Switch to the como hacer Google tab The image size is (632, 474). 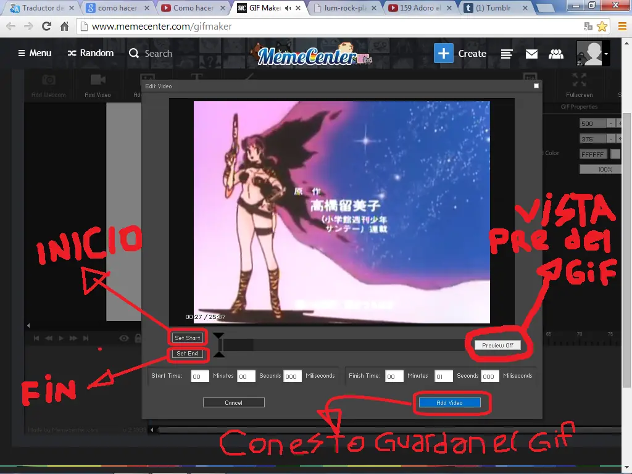click(x=118, y=7)
